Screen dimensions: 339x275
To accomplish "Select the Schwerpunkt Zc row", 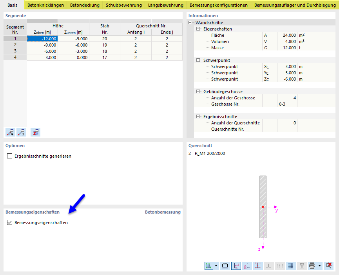I will pos(265,79).
